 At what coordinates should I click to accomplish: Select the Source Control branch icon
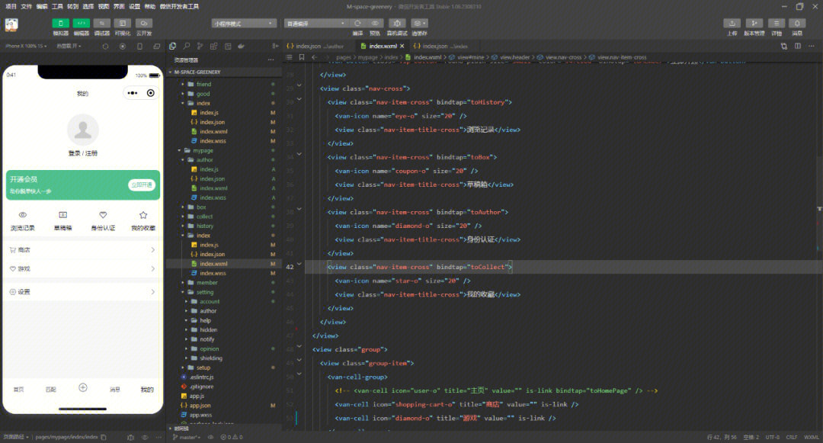click(x=200, y=47)
